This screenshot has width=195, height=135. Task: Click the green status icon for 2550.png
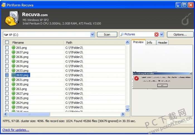13,107
